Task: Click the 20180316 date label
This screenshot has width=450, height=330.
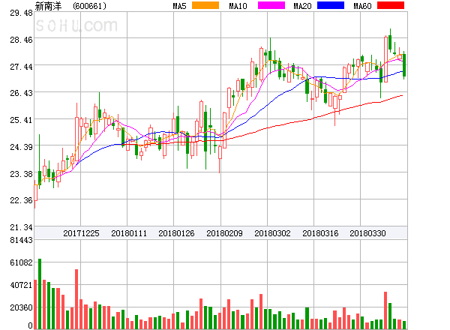Action: pyautogui.click(x=320, y=233)
